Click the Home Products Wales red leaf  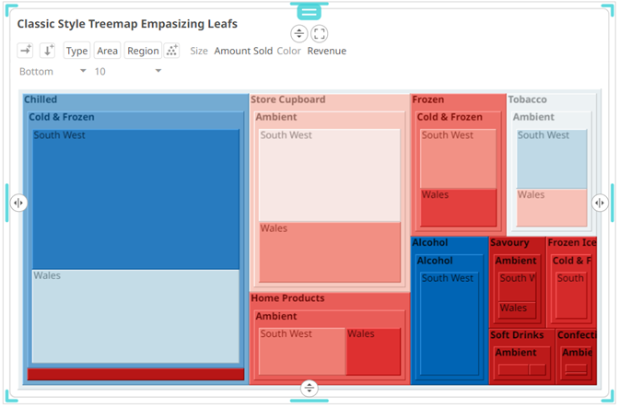(373, 351)
